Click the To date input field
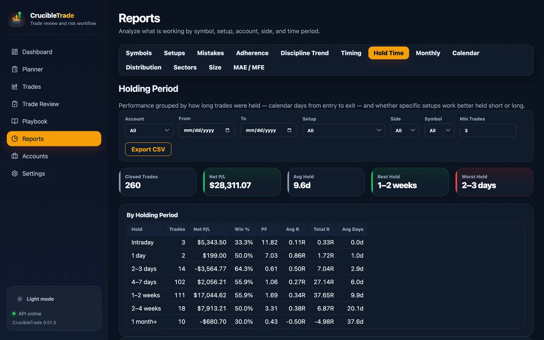The width and height of the screenshot is (544, 340). [x=269, y=130]
